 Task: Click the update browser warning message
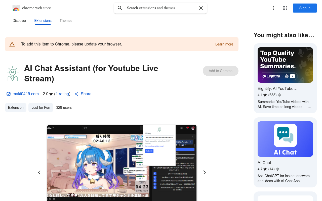pyautogui.click(x=71, y=44)
